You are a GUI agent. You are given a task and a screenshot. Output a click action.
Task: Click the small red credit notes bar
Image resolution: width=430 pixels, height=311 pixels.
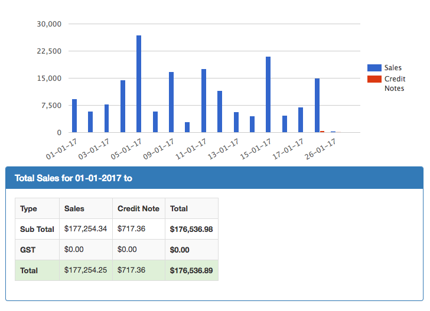322,131
